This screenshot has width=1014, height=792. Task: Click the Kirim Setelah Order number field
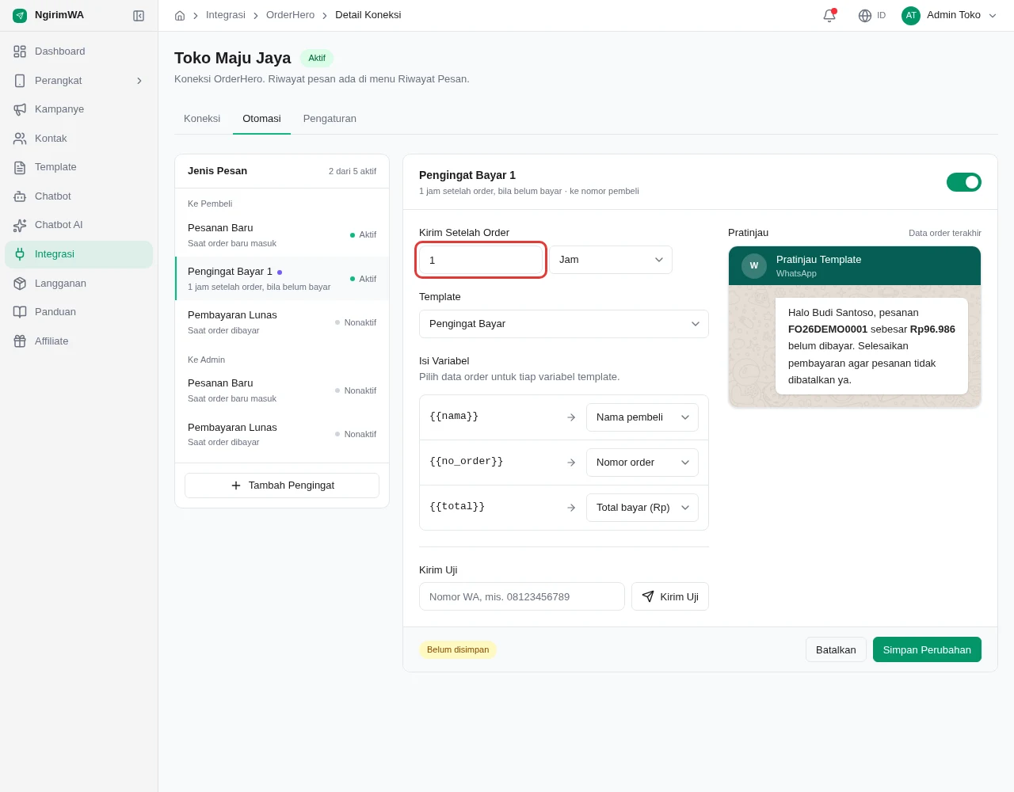pyautogui.click(x=481, y=260)
